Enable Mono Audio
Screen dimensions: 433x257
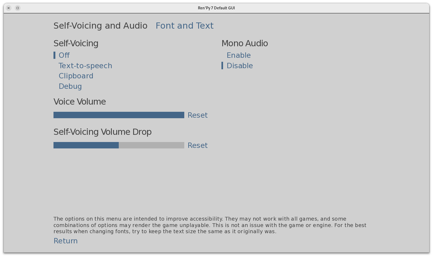click(x=239, y=55)
